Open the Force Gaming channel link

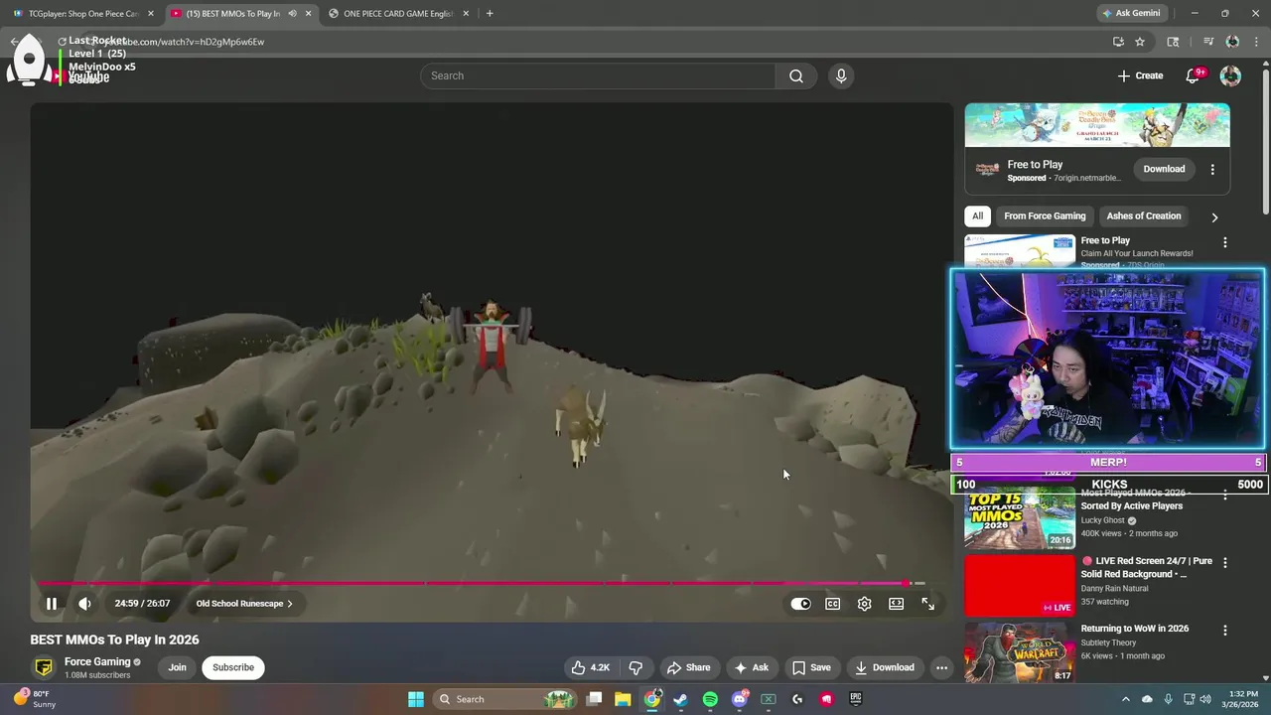(x=97, y=661)
